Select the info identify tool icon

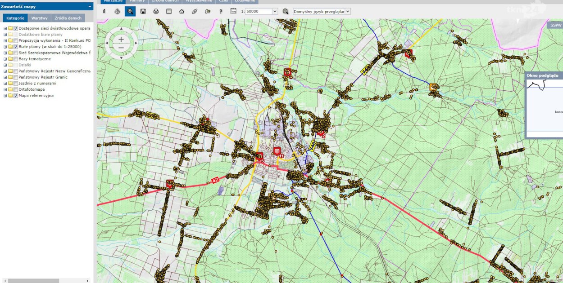(104, 11)
